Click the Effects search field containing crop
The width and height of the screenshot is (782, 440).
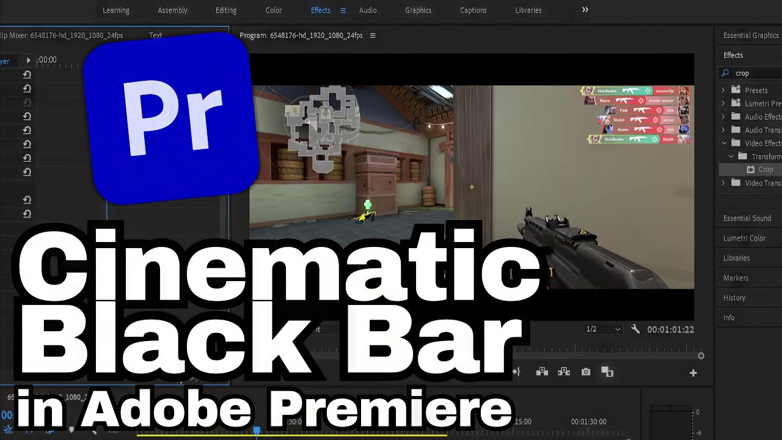pyautogui.click(x=750, y=73)
